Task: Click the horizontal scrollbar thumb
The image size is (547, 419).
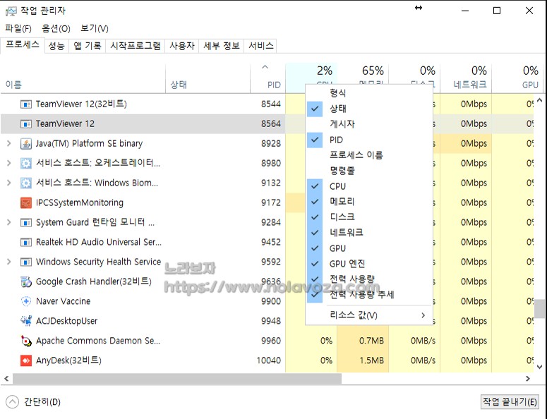Action: pos(177,379)
